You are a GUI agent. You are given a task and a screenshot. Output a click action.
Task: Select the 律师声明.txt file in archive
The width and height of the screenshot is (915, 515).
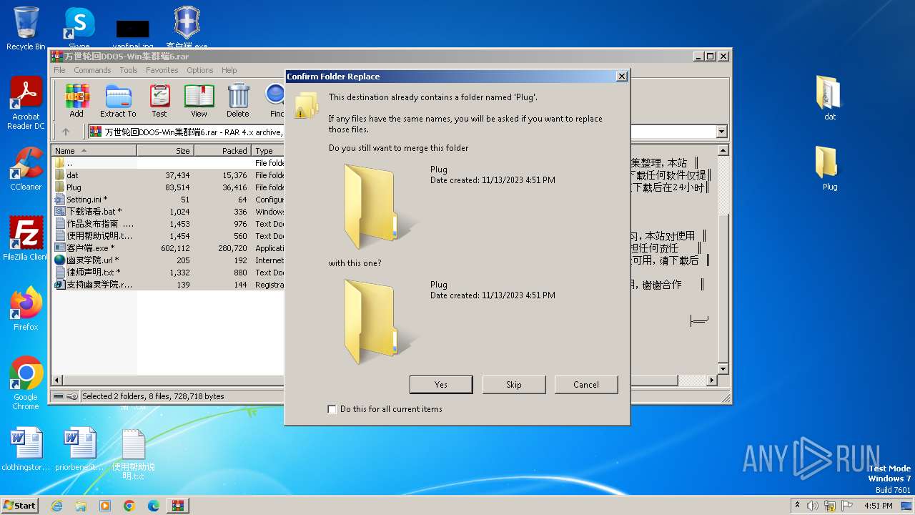point(168,273)
